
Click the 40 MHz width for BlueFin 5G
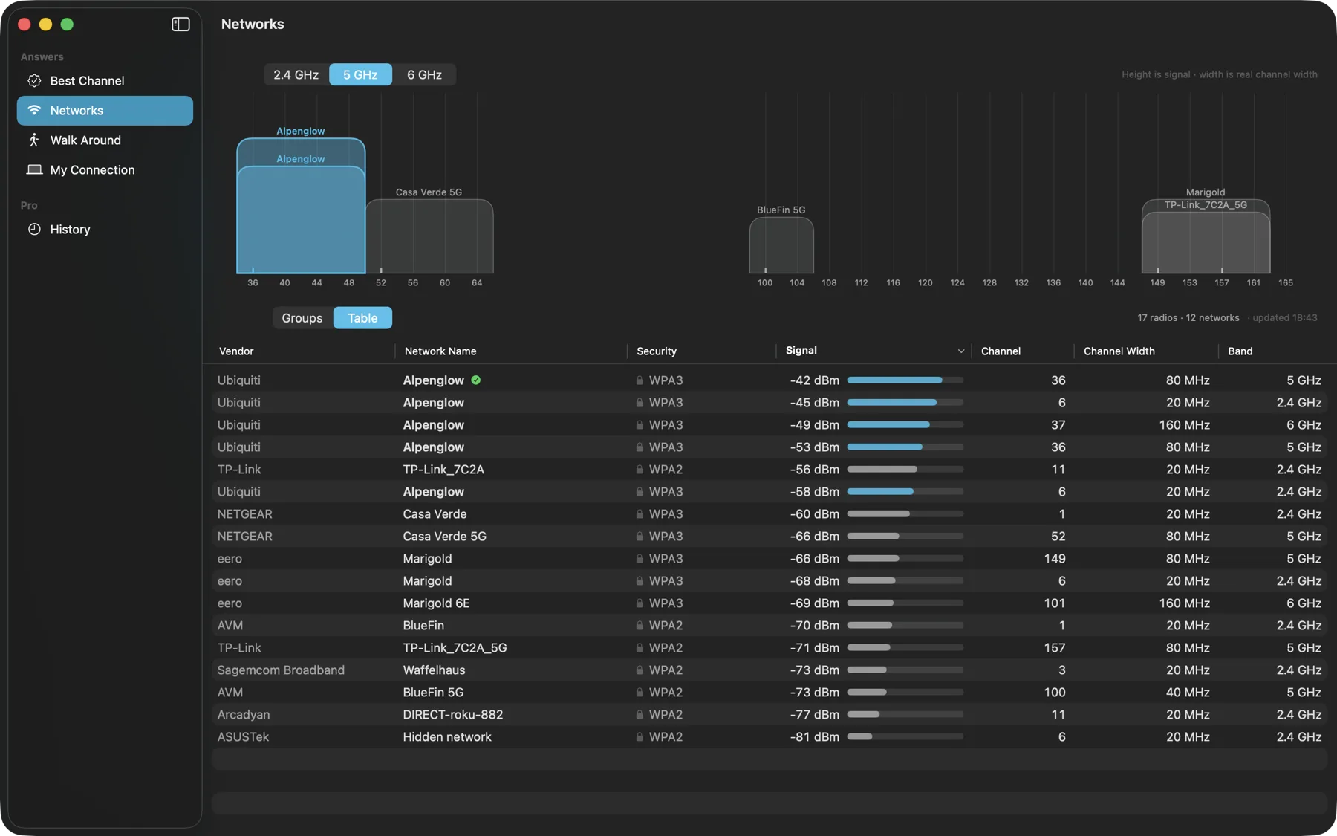(x=1188, y=692)
